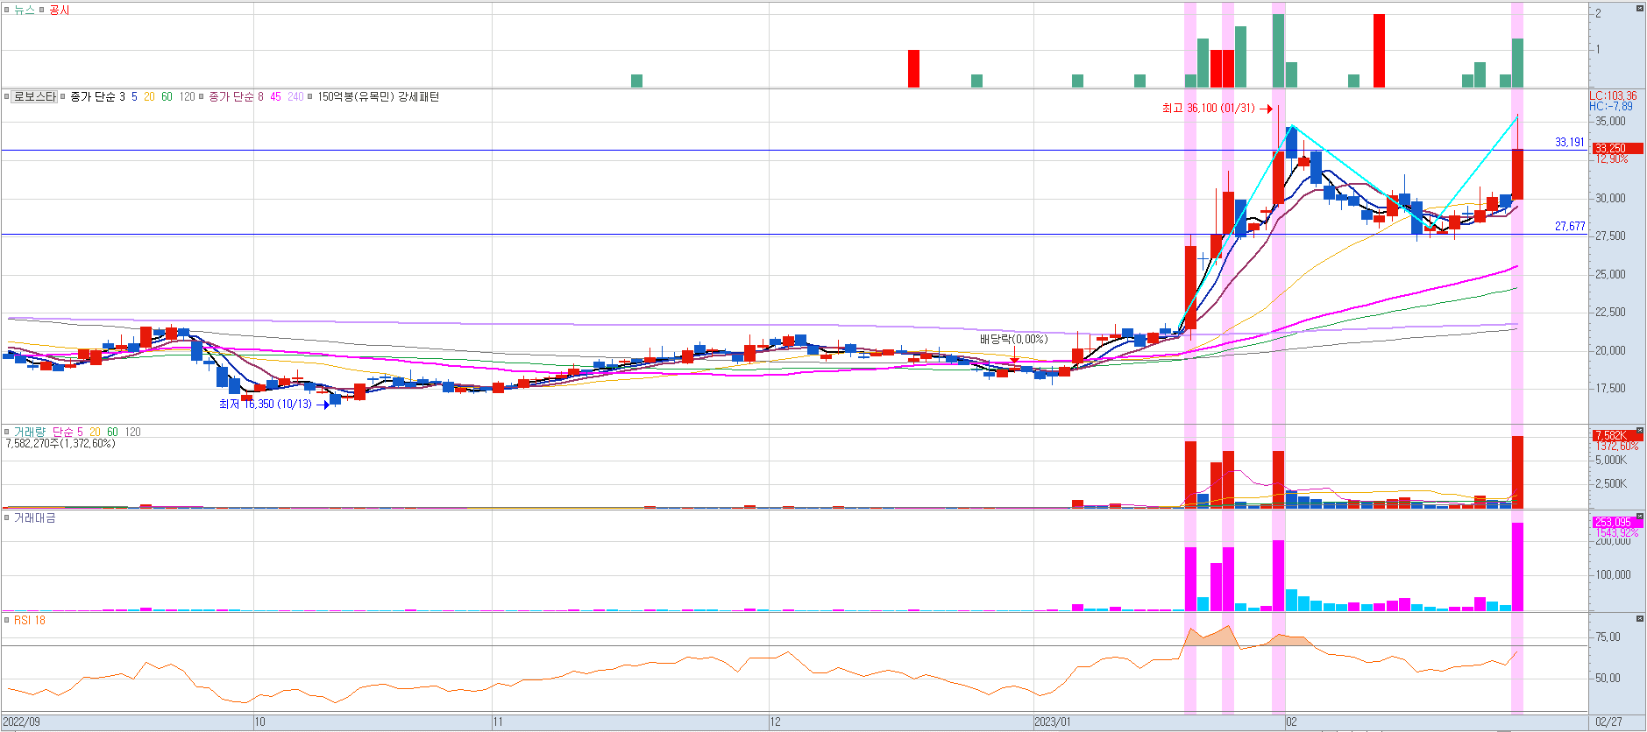The height and width of the screenshot is (732, 1647).
Task: Click the 12 month label on time axis
Action: point(775,722)
